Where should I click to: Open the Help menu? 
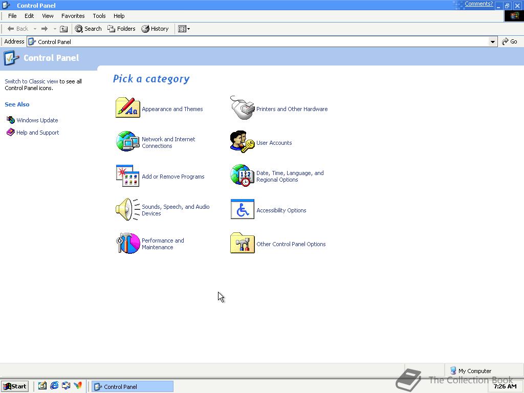tap(119, 16)
